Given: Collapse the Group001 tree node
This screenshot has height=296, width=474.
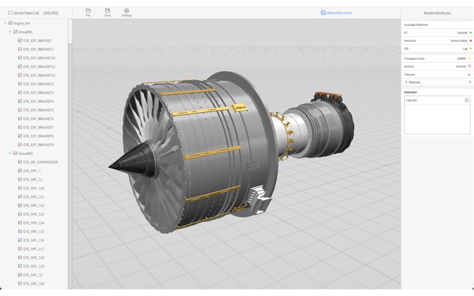Looking at the screenshot, I should 10,32.
